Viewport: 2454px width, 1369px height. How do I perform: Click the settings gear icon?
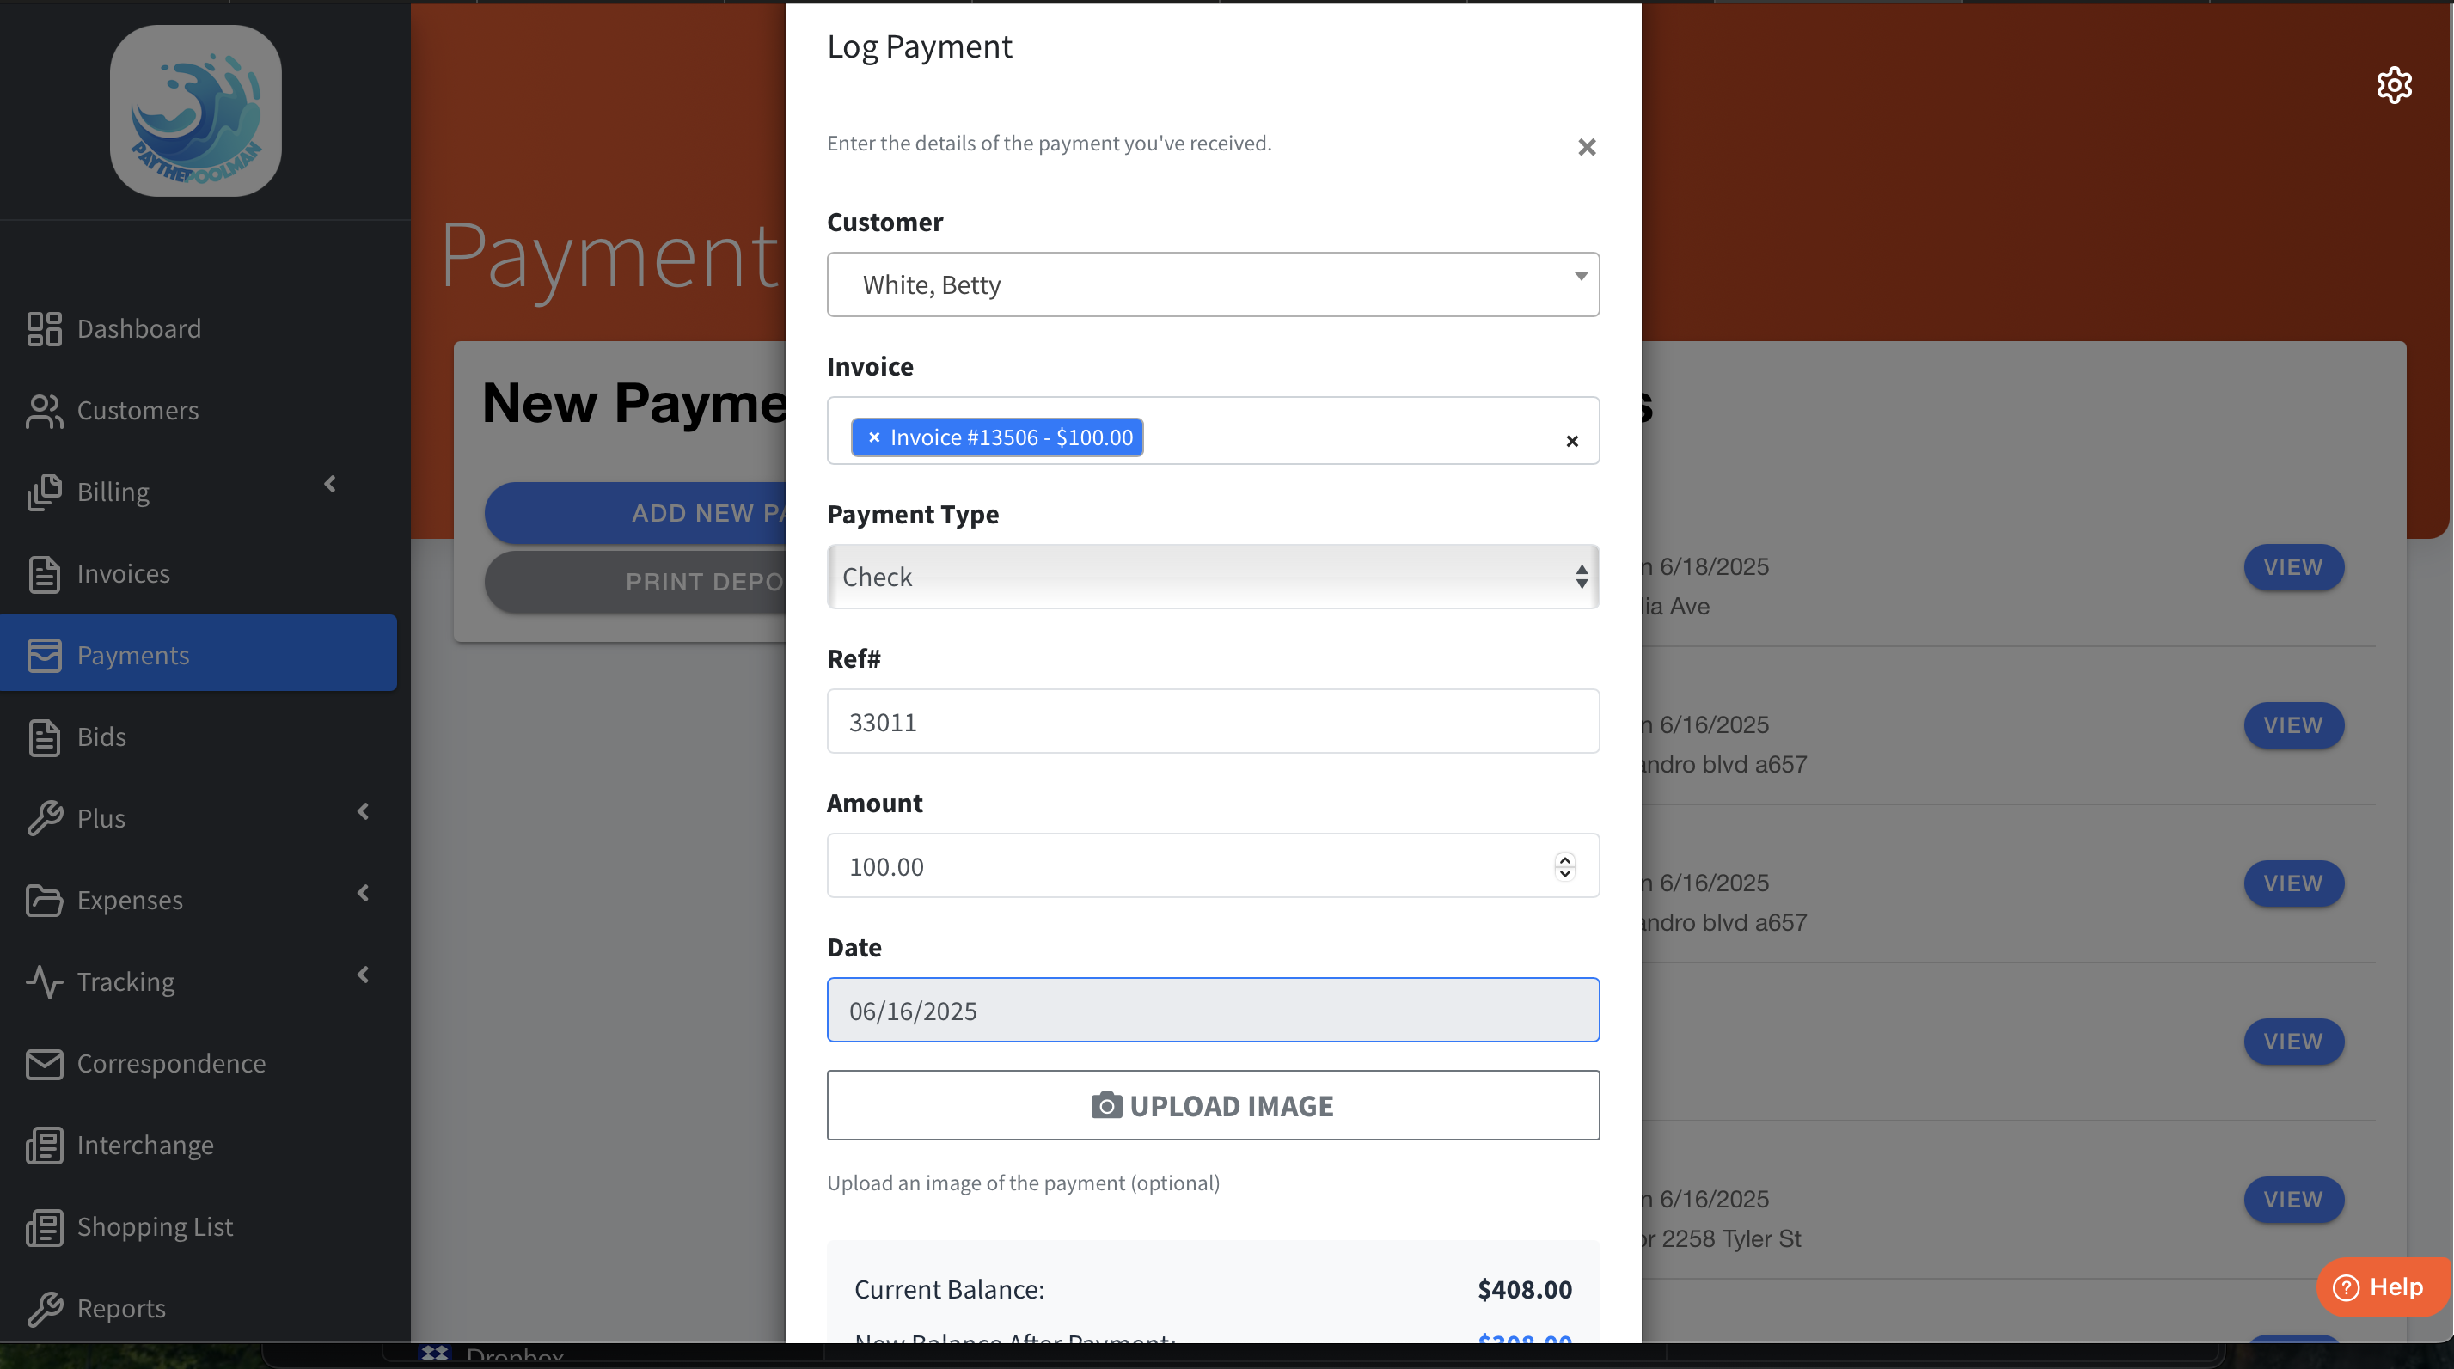2393,86
